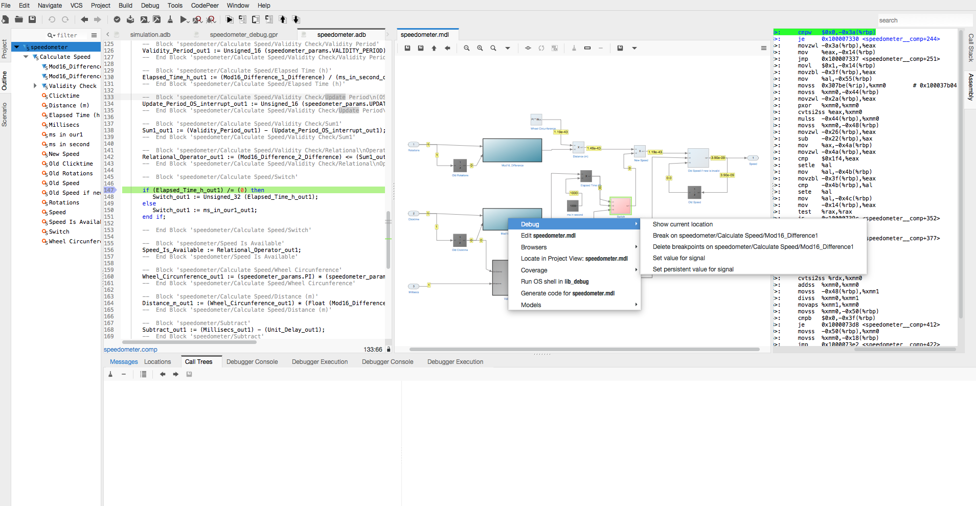Open the filter search options dropdown
The width and height of the screenshot is (976, 506).
(x=51, y=35)
